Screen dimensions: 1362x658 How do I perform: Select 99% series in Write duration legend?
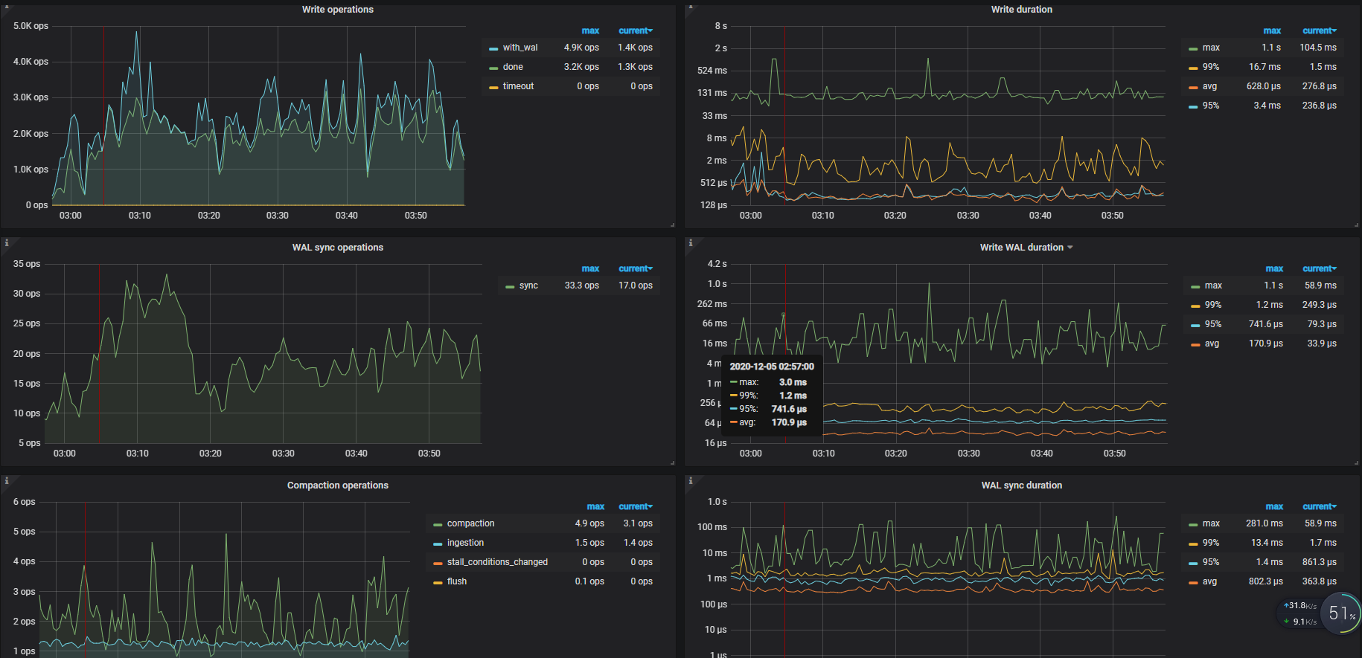(x=1210, y=67)
